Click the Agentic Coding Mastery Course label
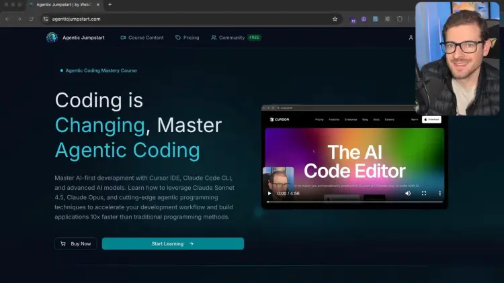504x283 pixels. point(101,70)
